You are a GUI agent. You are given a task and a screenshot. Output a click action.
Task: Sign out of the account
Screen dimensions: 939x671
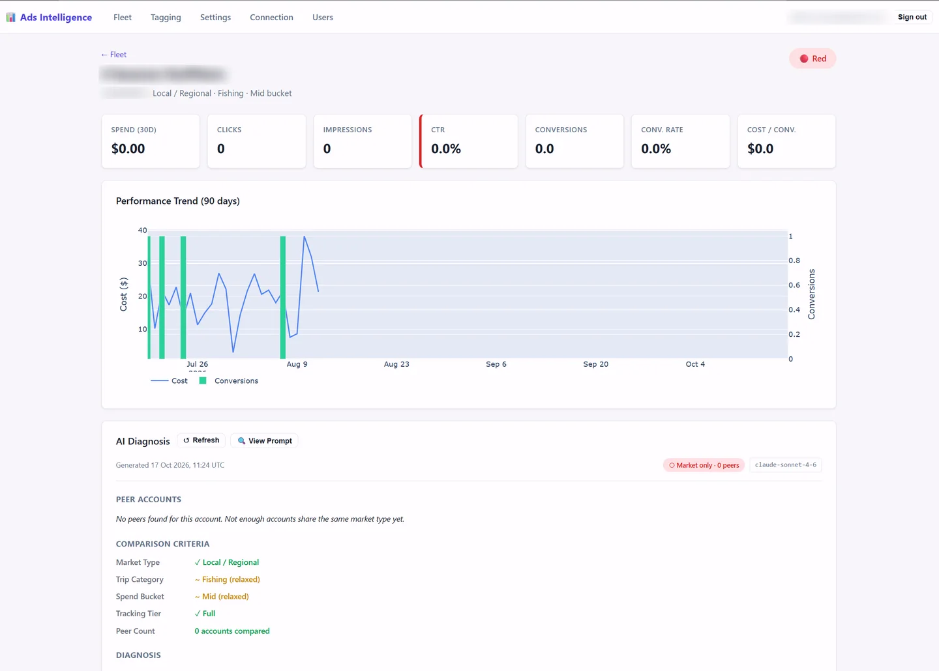coord(912,17)
